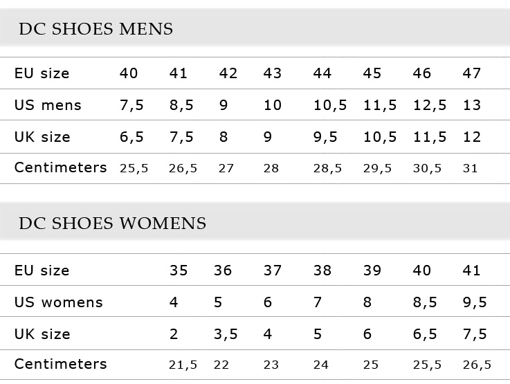
Task: Click the US womens row label
Action: pyautogui.click(x=59, y=302)
